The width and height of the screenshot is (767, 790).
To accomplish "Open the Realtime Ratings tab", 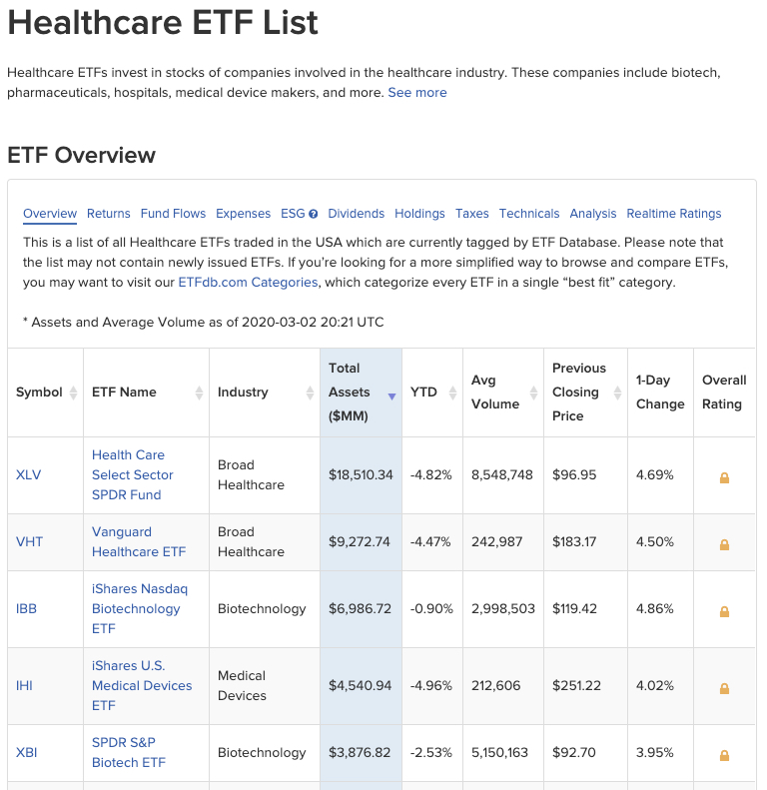I will 674,214.
